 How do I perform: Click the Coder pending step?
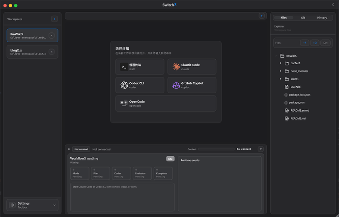coord(121,173)
